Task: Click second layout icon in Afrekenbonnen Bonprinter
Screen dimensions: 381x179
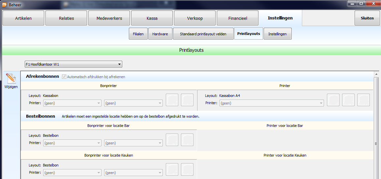Action: click(187, 100)
